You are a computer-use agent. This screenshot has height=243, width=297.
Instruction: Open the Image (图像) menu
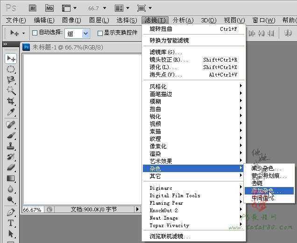[x=71, y=20]
